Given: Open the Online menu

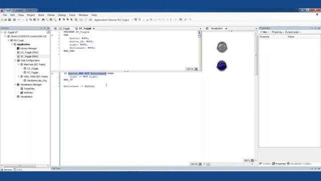Looking at the screenshot, I should pos(51,15).
